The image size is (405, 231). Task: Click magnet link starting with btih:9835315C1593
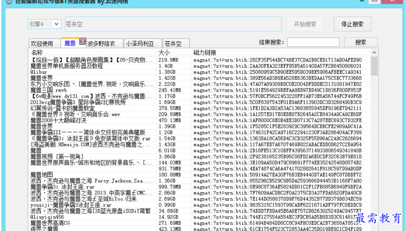pos(277,205)
